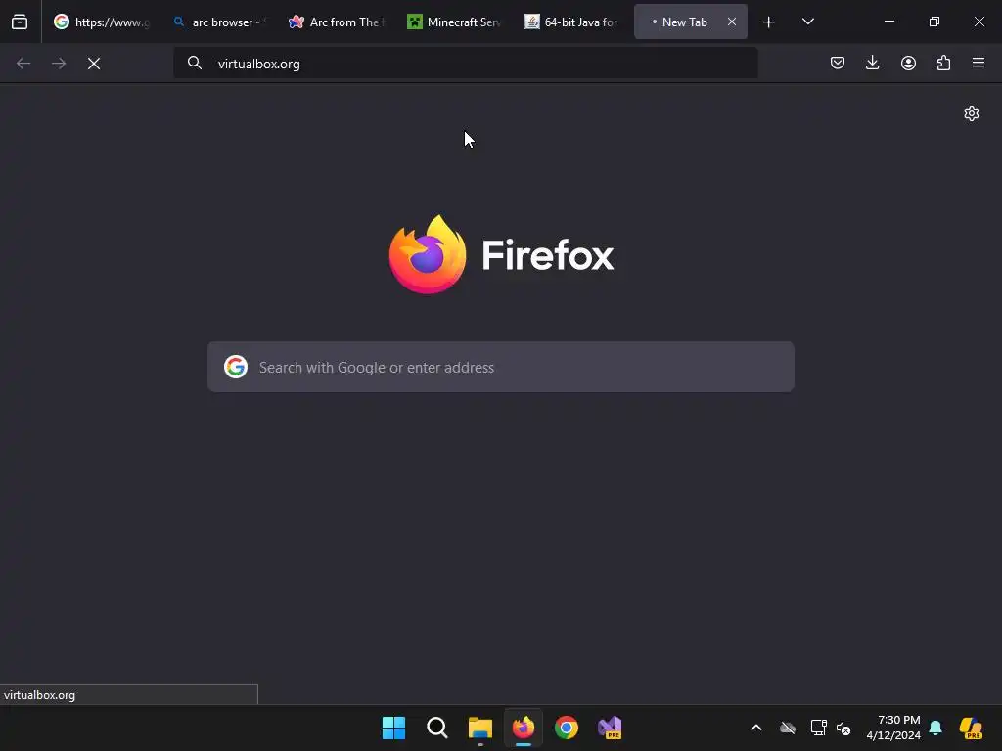Expand the list all tabs dropdown
This screenshot has height=751, width=1002.
point(807,22)
